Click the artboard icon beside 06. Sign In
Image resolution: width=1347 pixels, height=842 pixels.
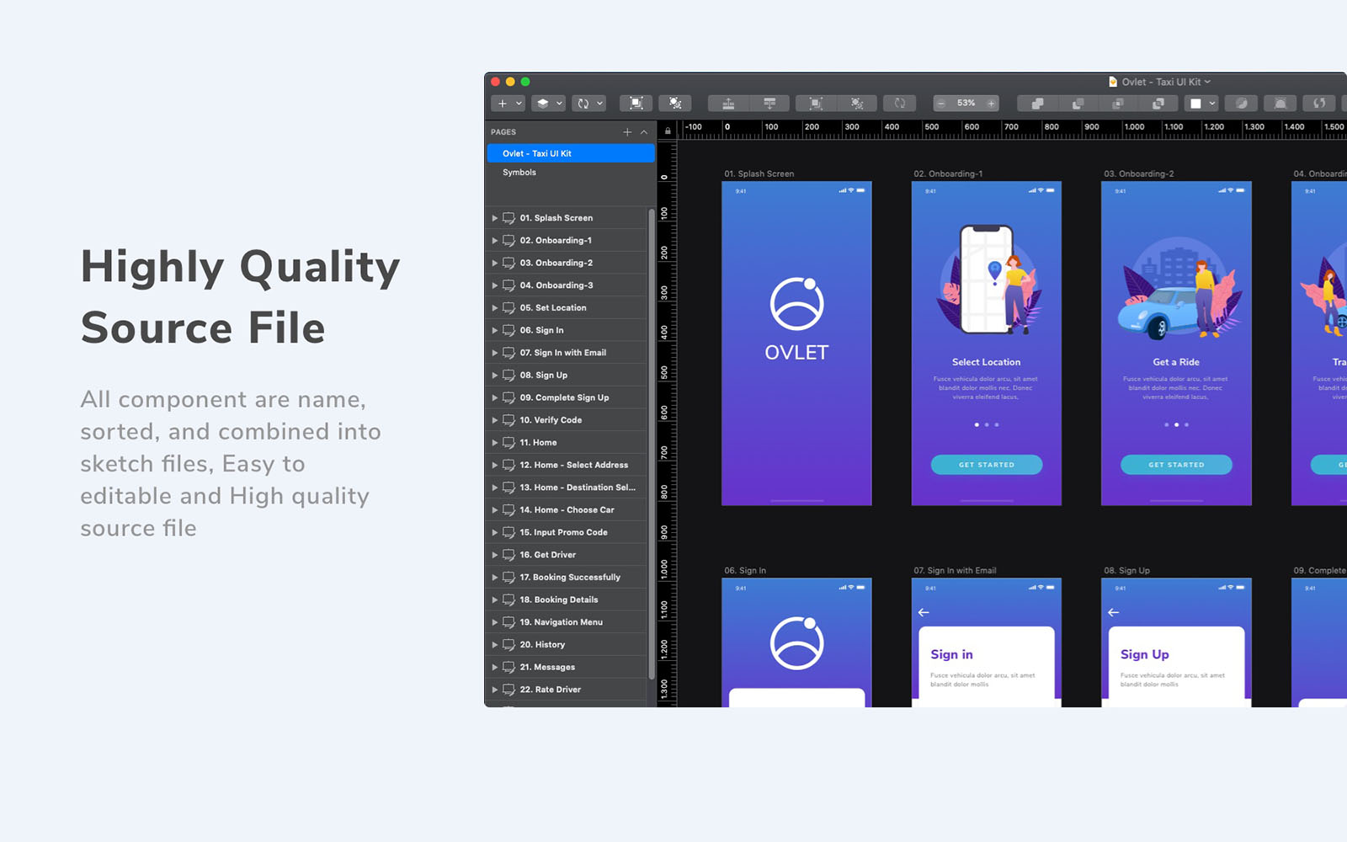tap(508, 330)
